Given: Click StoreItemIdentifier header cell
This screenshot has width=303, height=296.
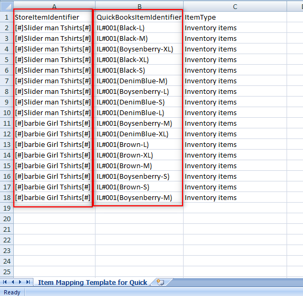Looking at the screenshot, I should point(54,17).
